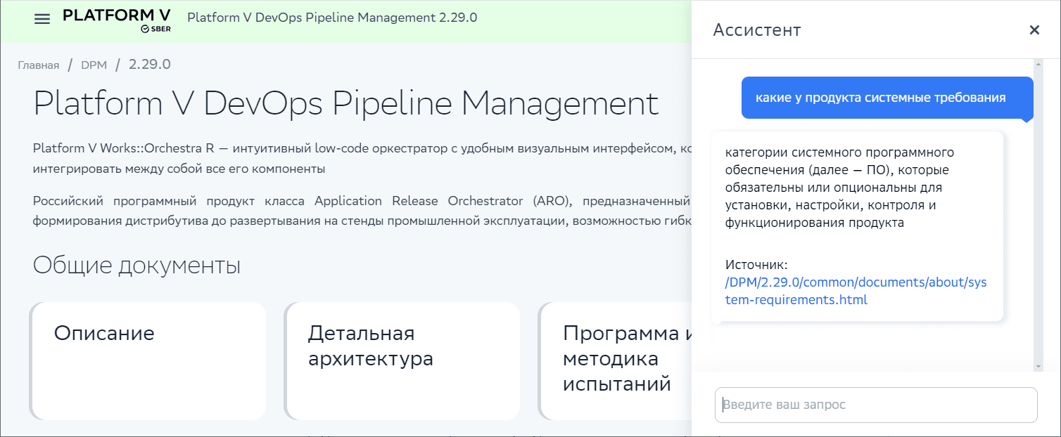Click the header title with version 2.29.0
This screenshot has width=1061, height=437.
click(x=332, y=18)
